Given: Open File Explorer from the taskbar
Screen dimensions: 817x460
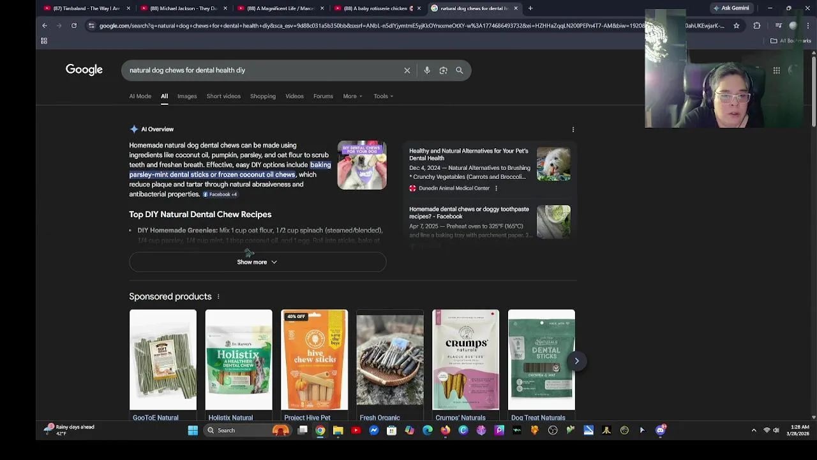Looking at the screenshot, I should tap(338, 431).
